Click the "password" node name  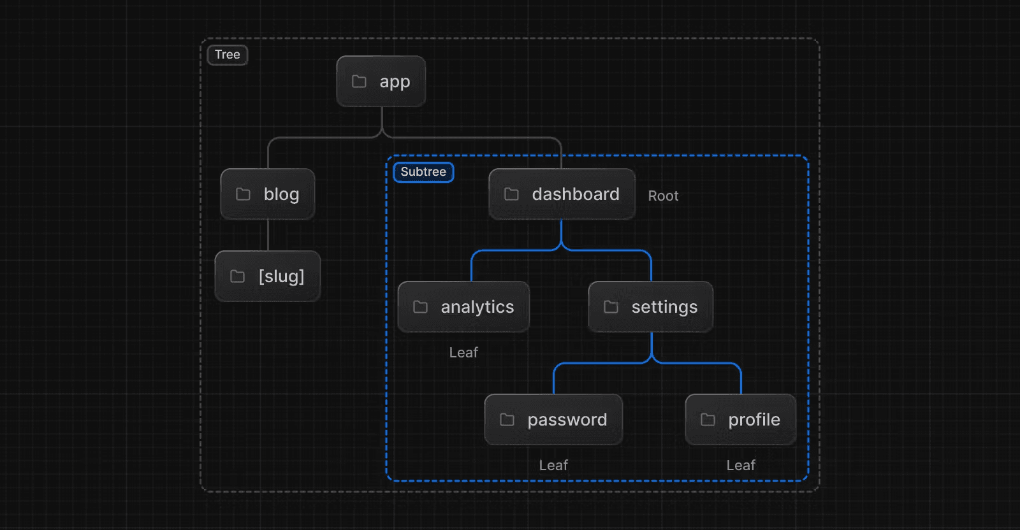(x=567, y=420)
